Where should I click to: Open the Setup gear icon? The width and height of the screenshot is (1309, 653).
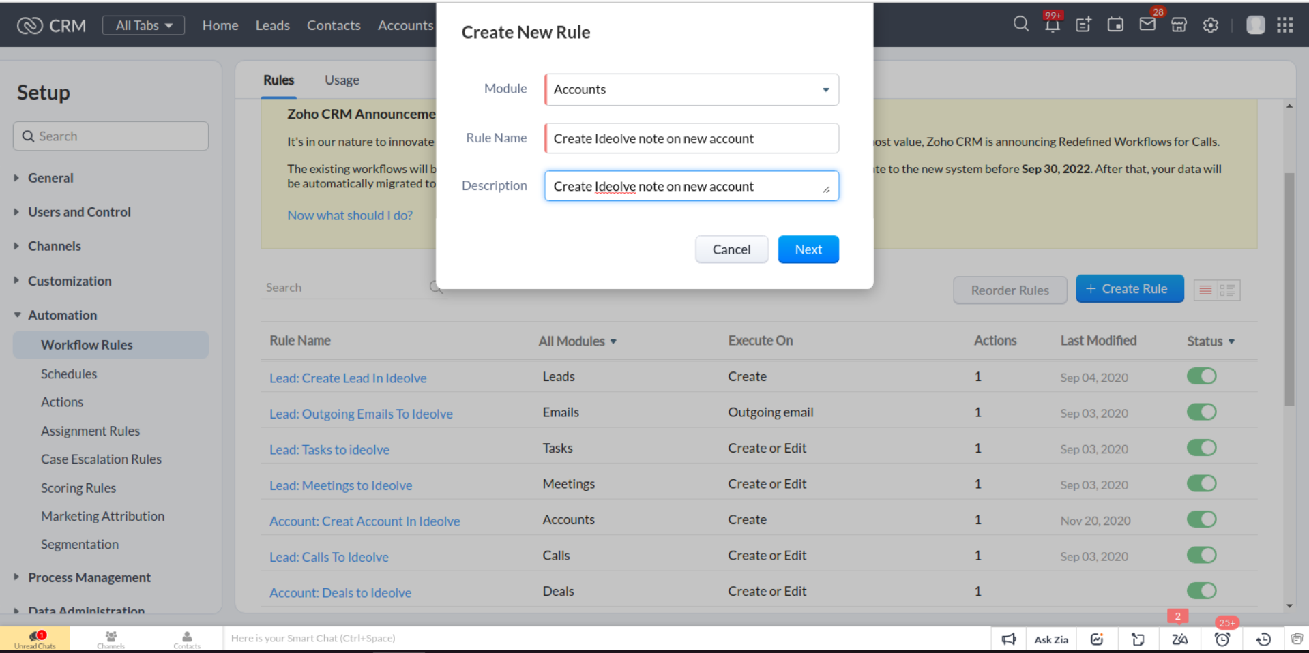1210,25
